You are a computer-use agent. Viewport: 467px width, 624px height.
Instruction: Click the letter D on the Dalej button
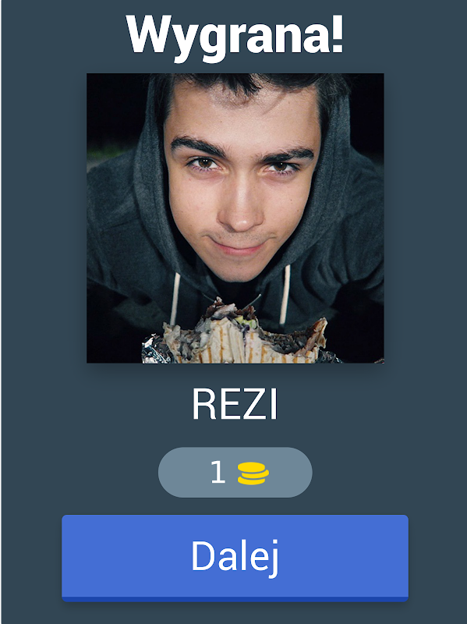[x=203, y=555]
